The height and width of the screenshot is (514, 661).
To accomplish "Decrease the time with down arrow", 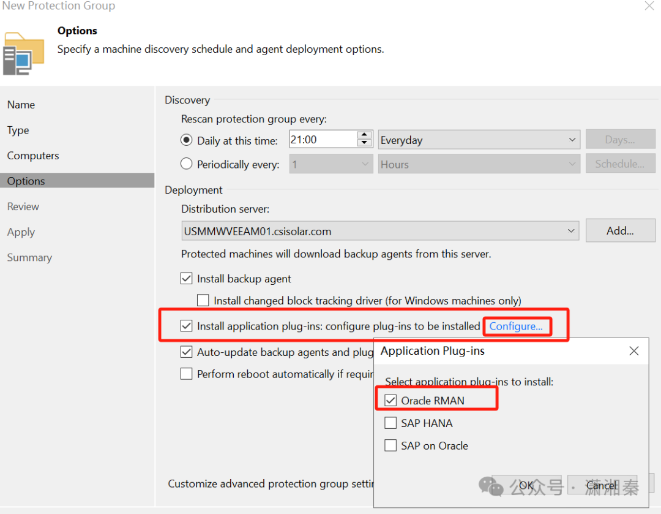I will (364, 143).
